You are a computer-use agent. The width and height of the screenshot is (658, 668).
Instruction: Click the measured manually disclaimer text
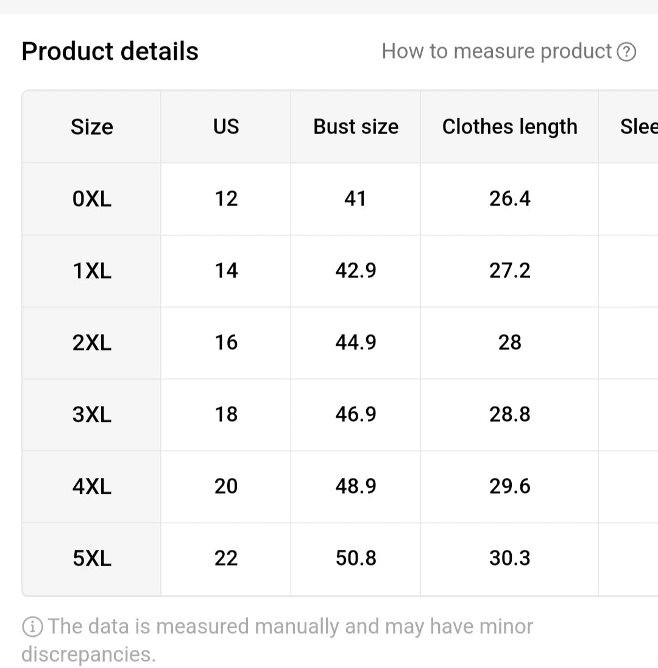point(289,627)
